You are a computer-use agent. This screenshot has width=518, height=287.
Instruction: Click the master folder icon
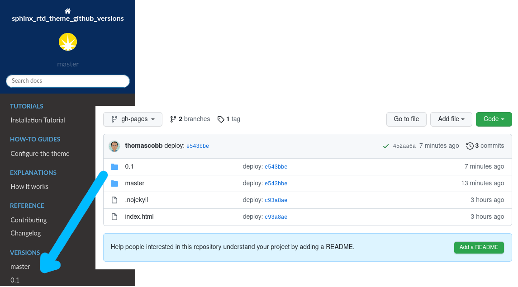(114, 183)
